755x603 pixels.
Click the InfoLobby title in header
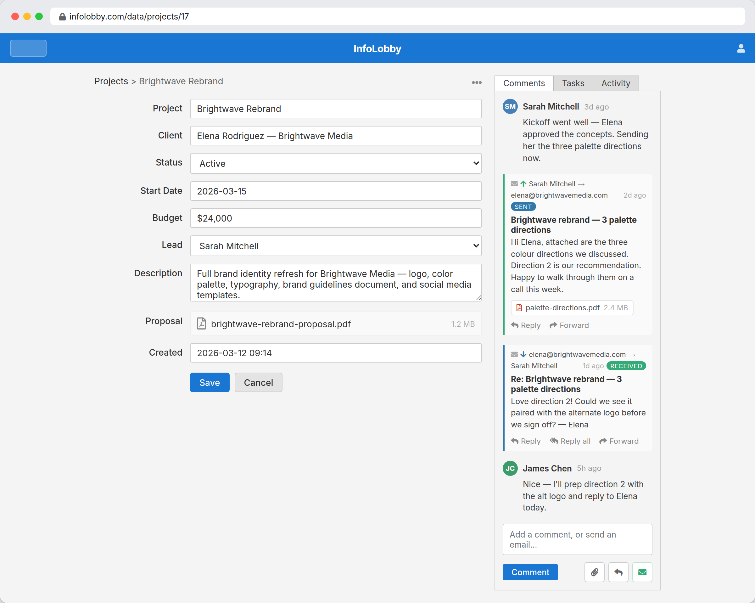[377, 48]
